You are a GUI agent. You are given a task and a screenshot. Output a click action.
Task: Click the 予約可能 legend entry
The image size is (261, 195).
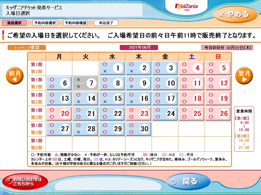[x=41, y=155]
